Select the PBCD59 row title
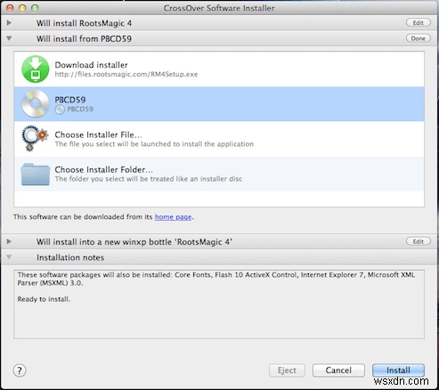 coord(70,100)
